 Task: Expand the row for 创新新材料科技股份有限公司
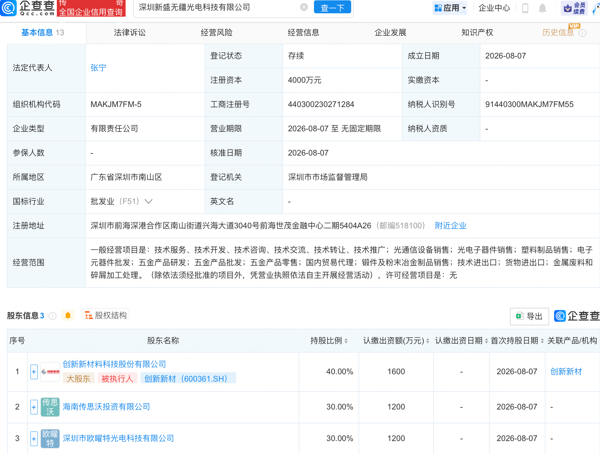click(x=34, y=372)
